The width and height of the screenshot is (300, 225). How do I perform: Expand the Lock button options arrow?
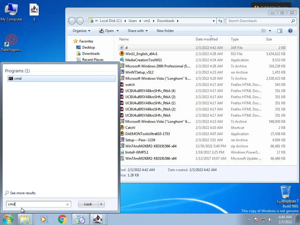(101, 204)
